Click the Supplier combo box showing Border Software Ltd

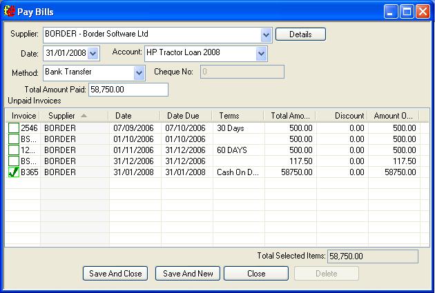coord(157,35)
